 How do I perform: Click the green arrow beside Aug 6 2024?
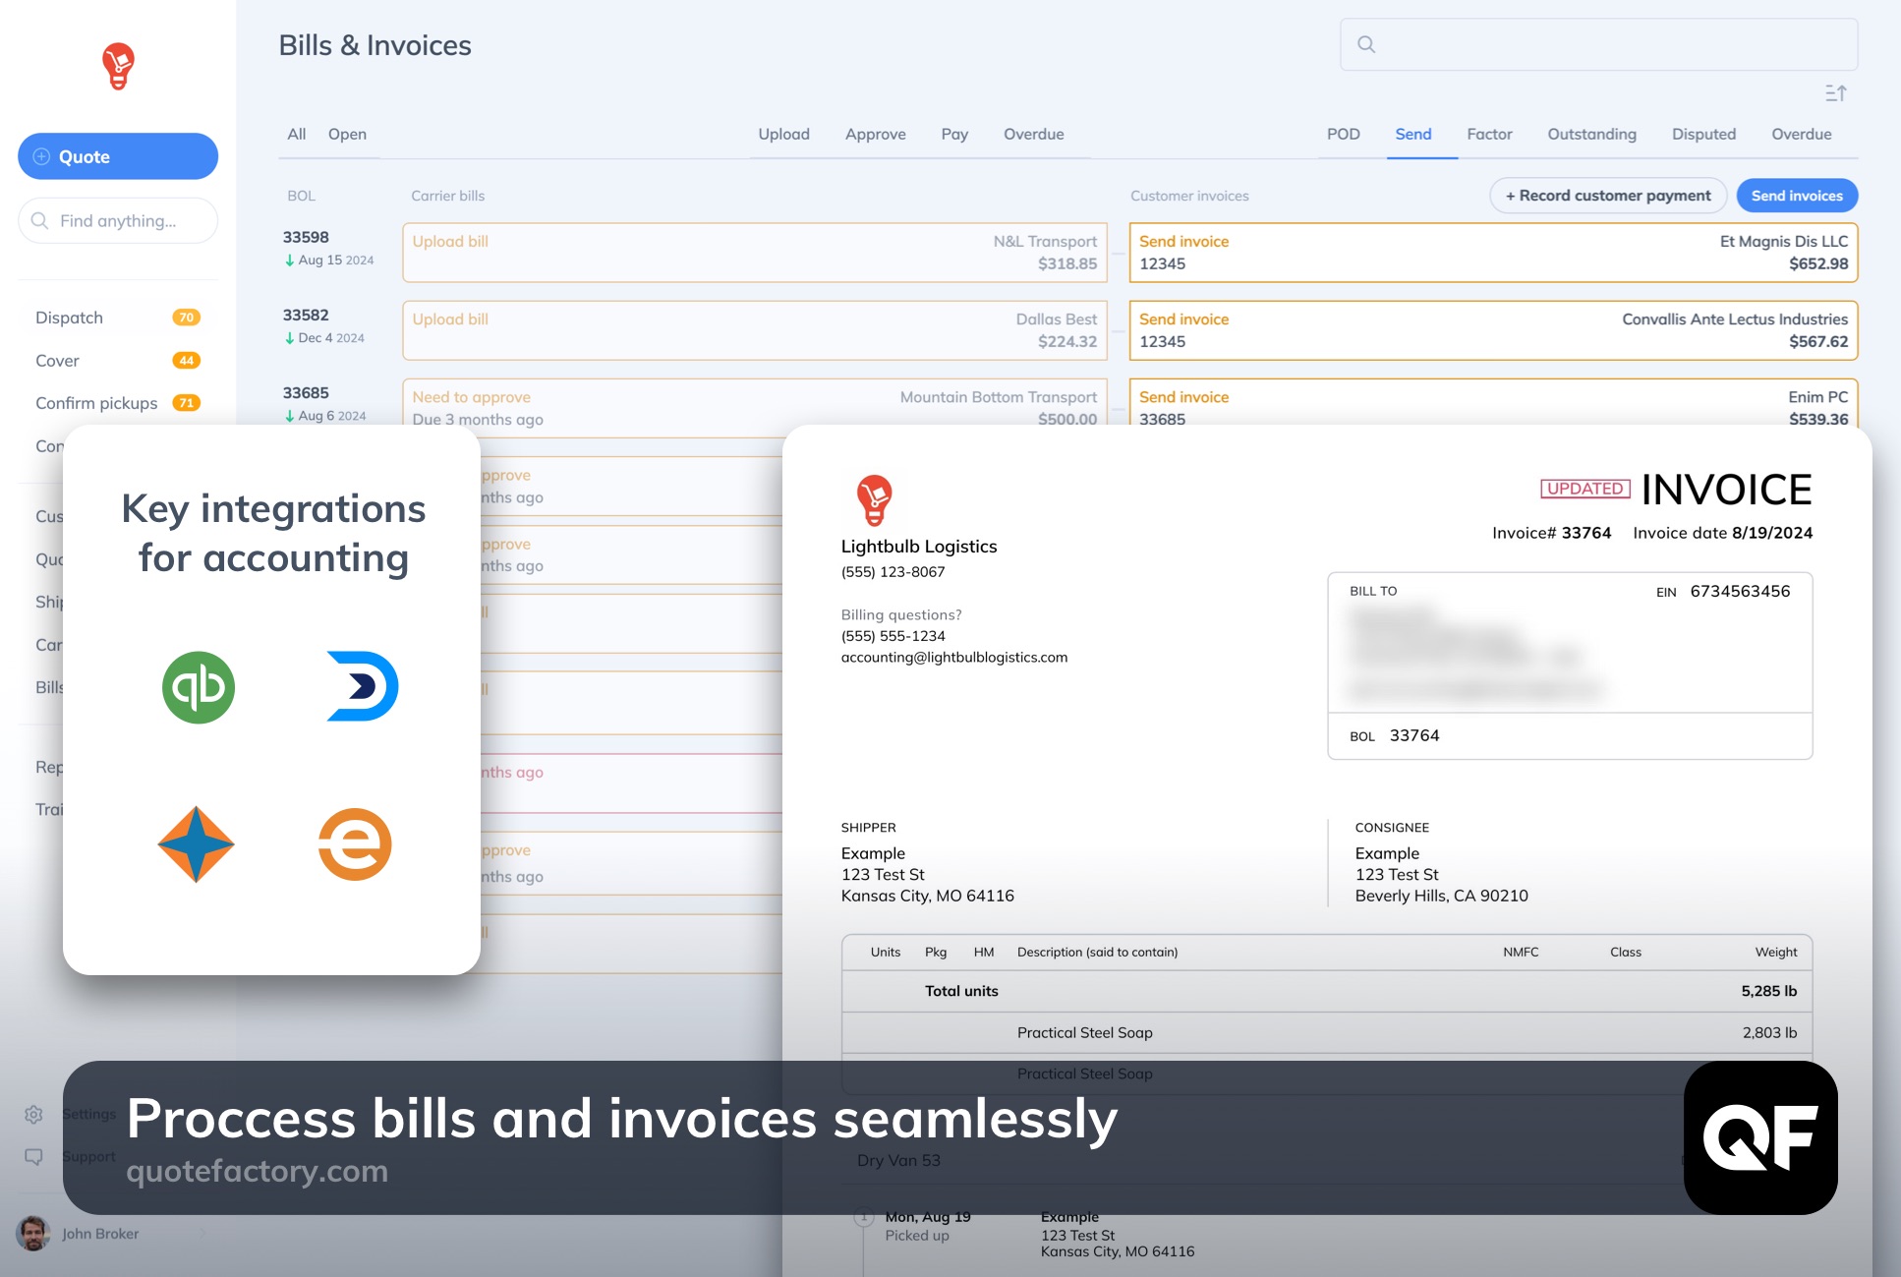tap(289, 416)
